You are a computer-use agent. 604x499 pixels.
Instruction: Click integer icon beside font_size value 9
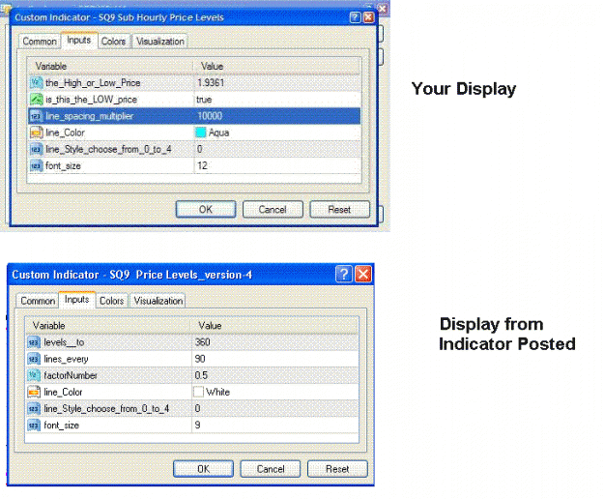(x=34, y=425)
